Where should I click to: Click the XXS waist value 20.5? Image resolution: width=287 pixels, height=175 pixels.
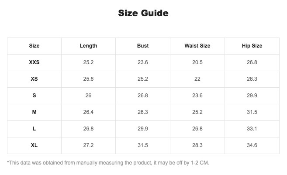pos(197,62)
